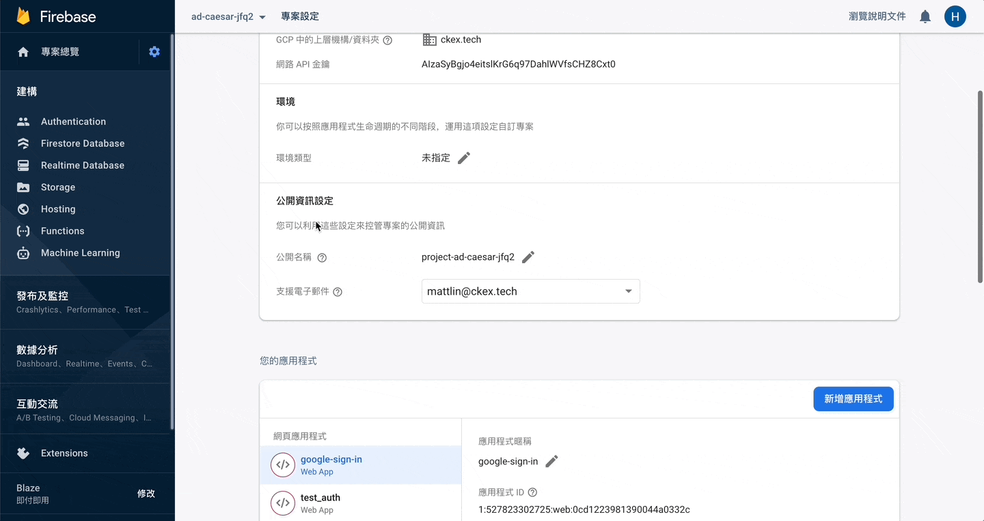Click the 您的應用程式 section heading
This screenshot has width=984, height=521.
pos(288,360)
